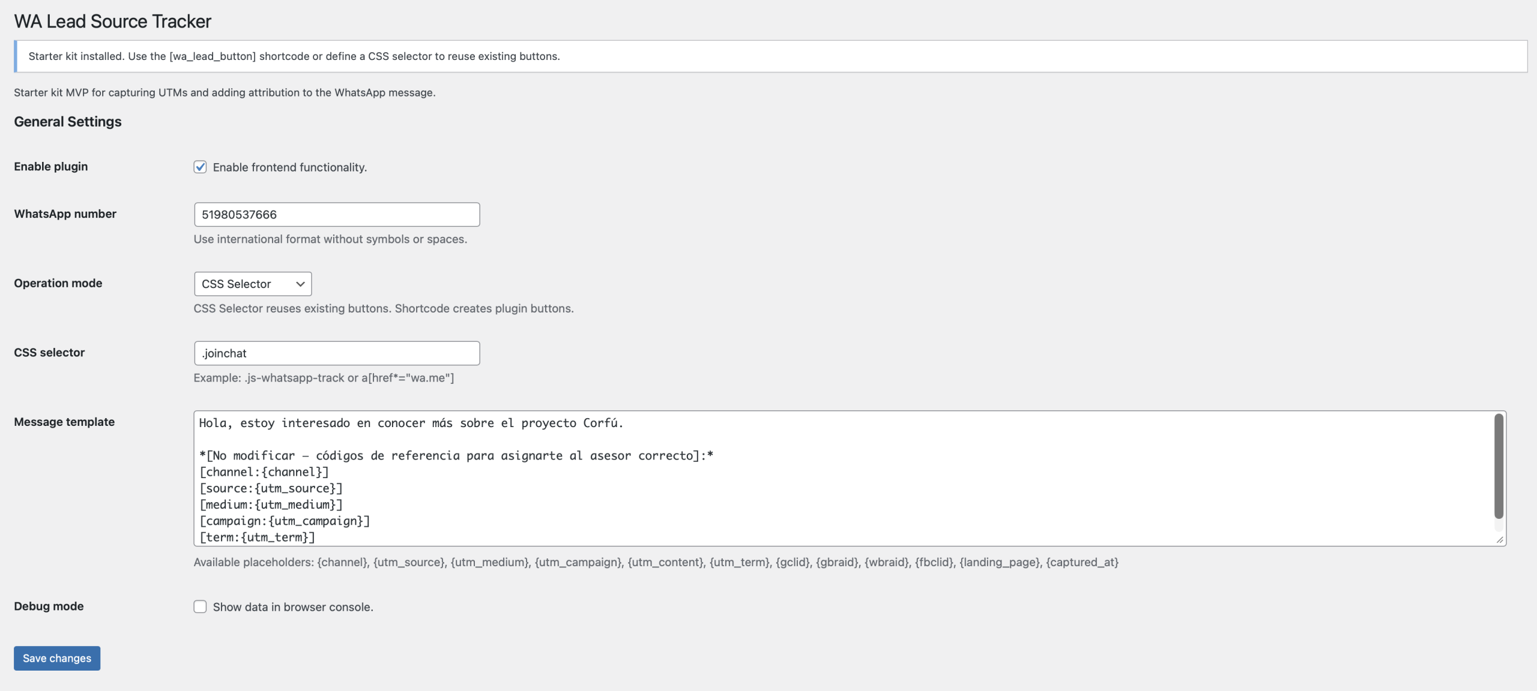Select the "CSS Selector" combo box value
The width and height of the screenshot is (1537, 691).
[252, 284]
